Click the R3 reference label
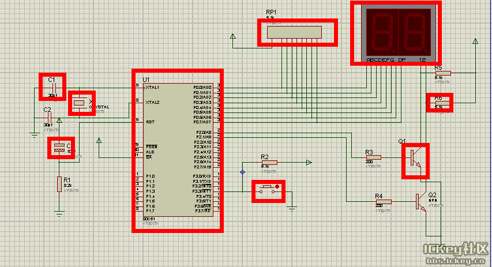 point(369,152)
